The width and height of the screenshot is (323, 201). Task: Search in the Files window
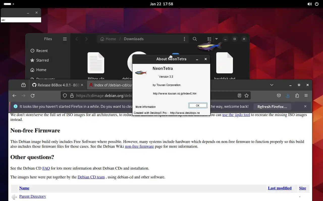click(x=195, y=39)
